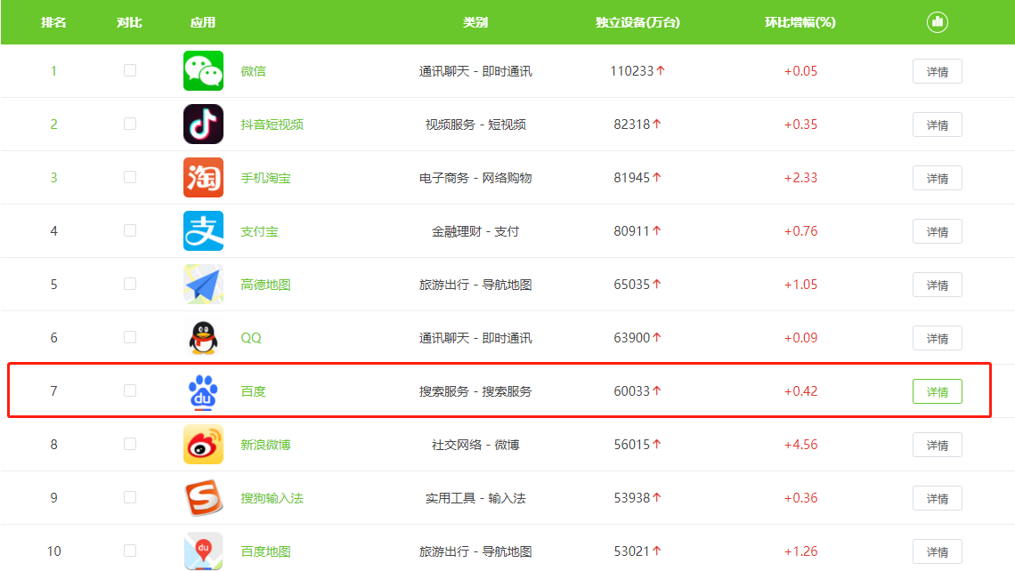Click the 搜索服务 - 搜索服务 category cell
The width and height of the screenshot is (1015, 571).
(475, 391)
